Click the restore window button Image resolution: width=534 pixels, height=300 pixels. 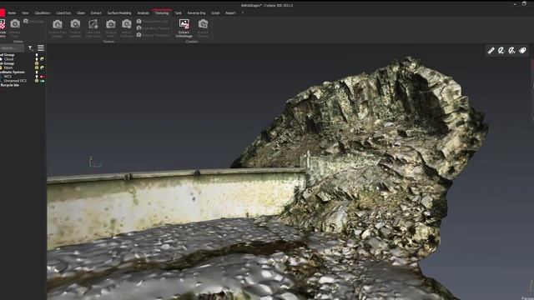click(524, 3)
